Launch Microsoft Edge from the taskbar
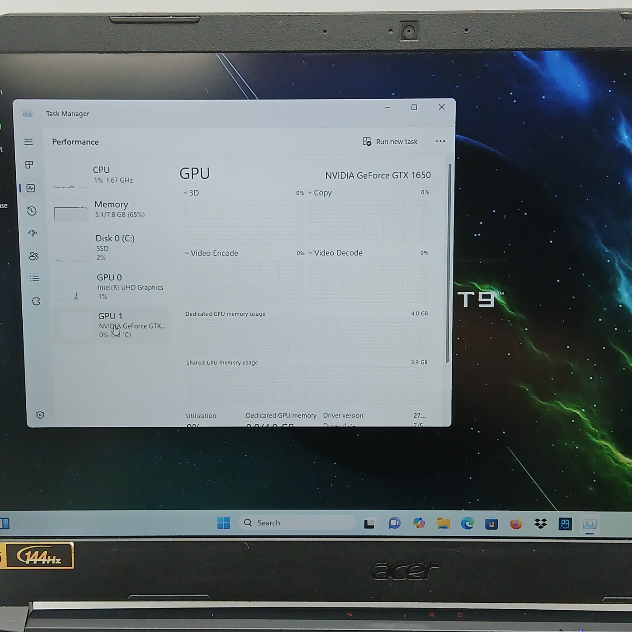The width and height of the screenshot is (632, 632). point(467,524)
